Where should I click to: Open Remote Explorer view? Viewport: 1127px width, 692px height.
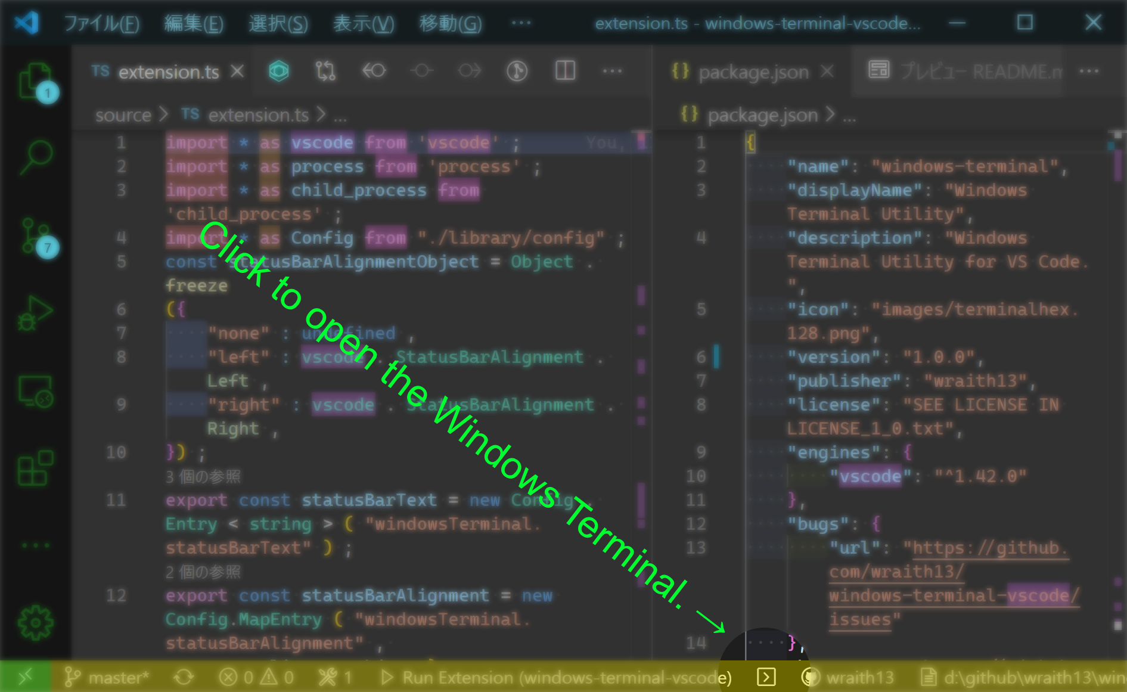click(x=36, y=391)
